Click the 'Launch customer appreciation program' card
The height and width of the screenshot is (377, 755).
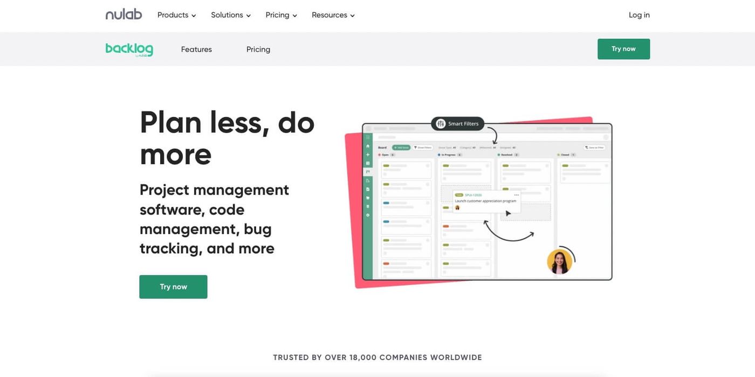click(x=485, y=201)
